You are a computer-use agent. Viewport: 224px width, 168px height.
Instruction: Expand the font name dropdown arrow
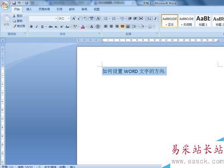56,18
